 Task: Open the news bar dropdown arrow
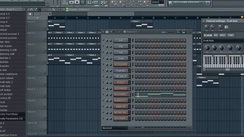[x=204, y=3]
